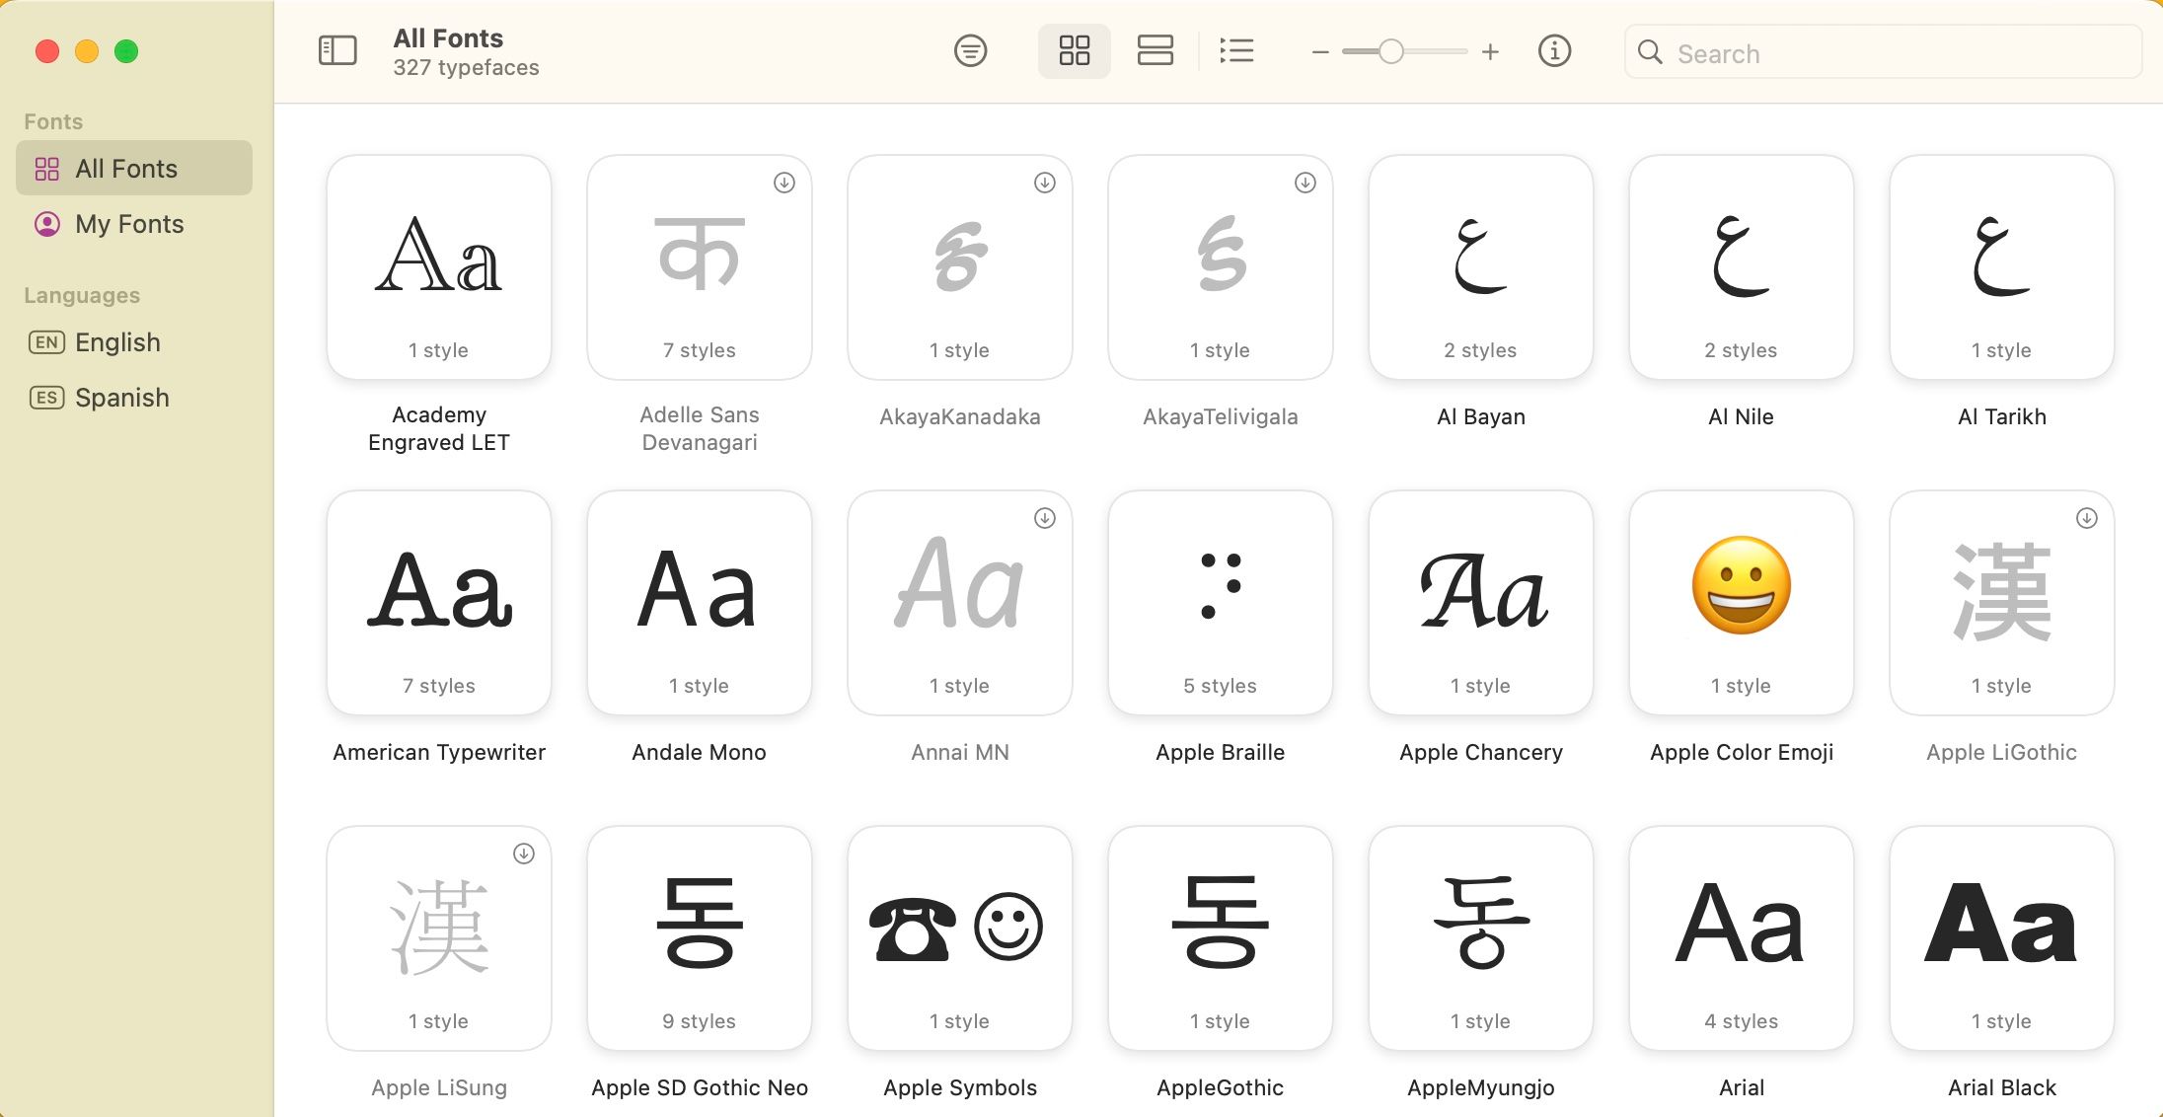Select the English language filter
The image size is (2163, 1117).
coord(117,342)
